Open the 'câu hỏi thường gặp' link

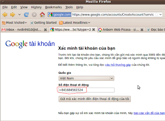click(x=118, y=65)
